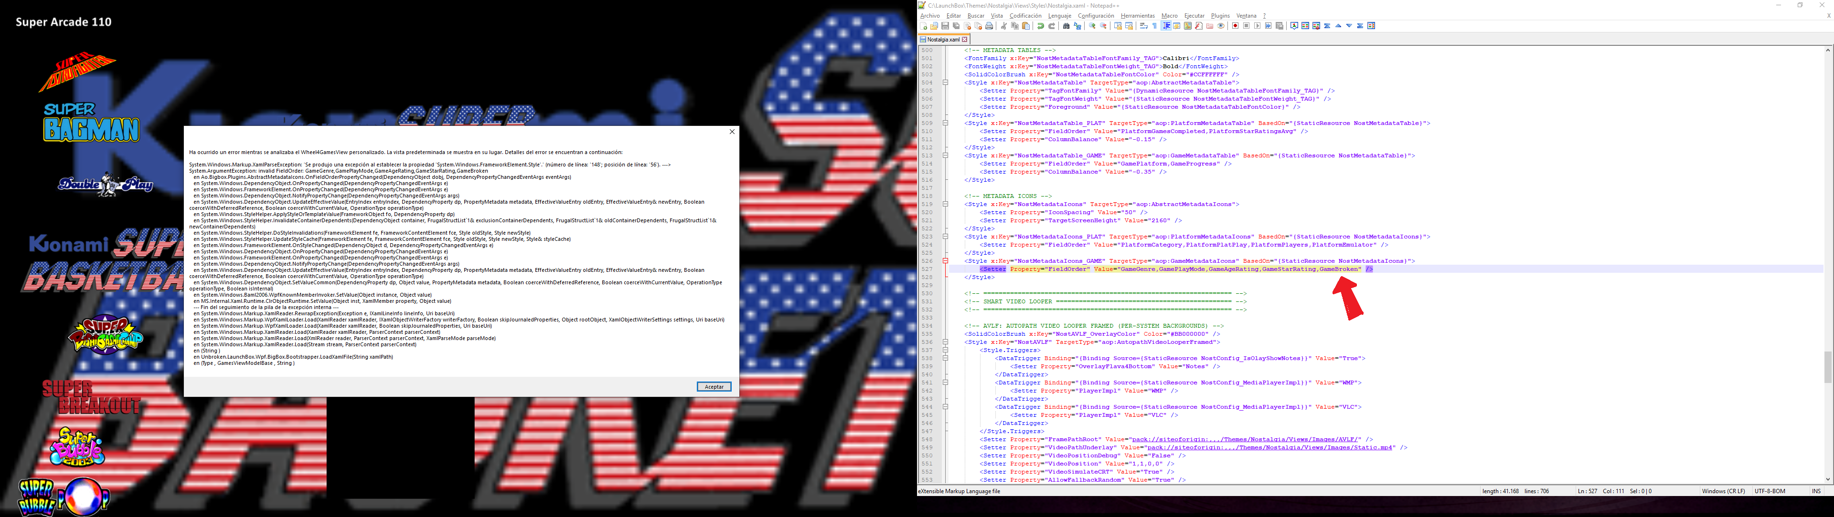
Task: Start macro recording with red dot icon
Action: [1235, 26]
